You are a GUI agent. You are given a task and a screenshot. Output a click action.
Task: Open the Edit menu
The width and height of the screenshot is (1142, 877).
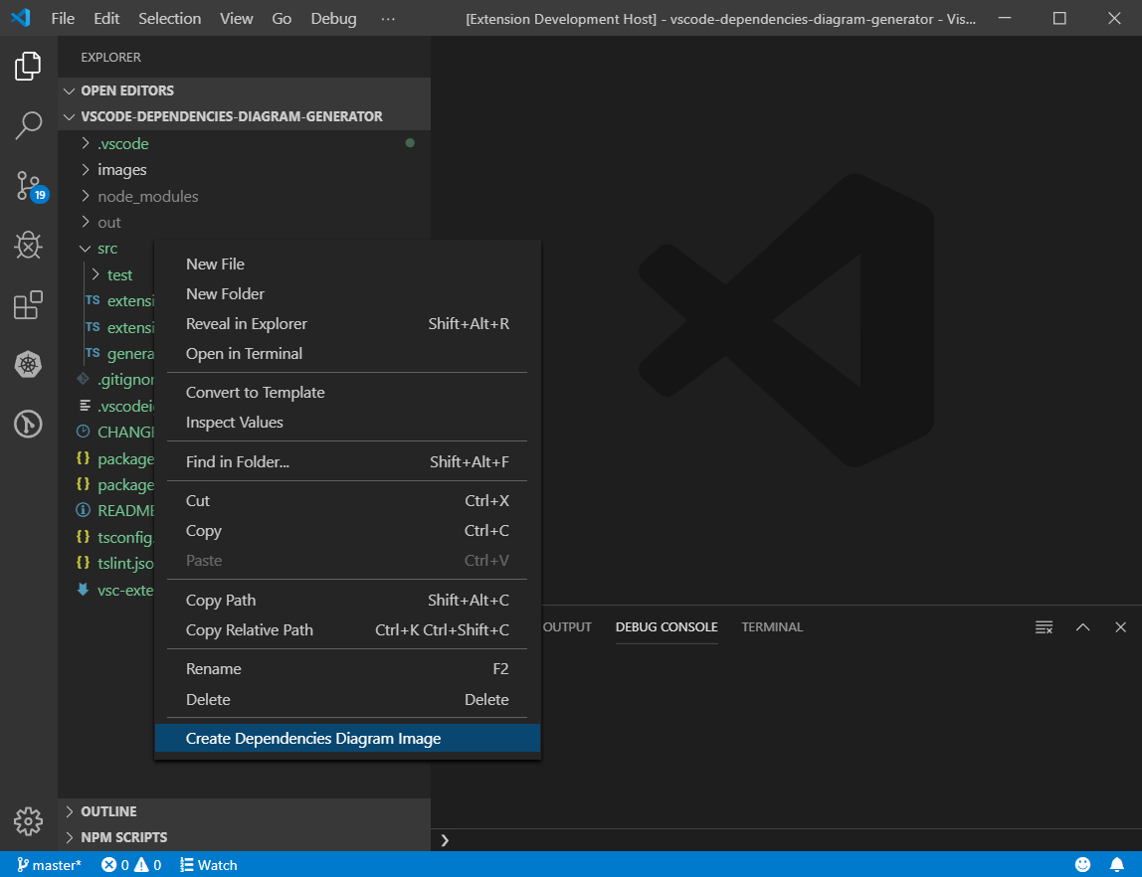[106, 18]
